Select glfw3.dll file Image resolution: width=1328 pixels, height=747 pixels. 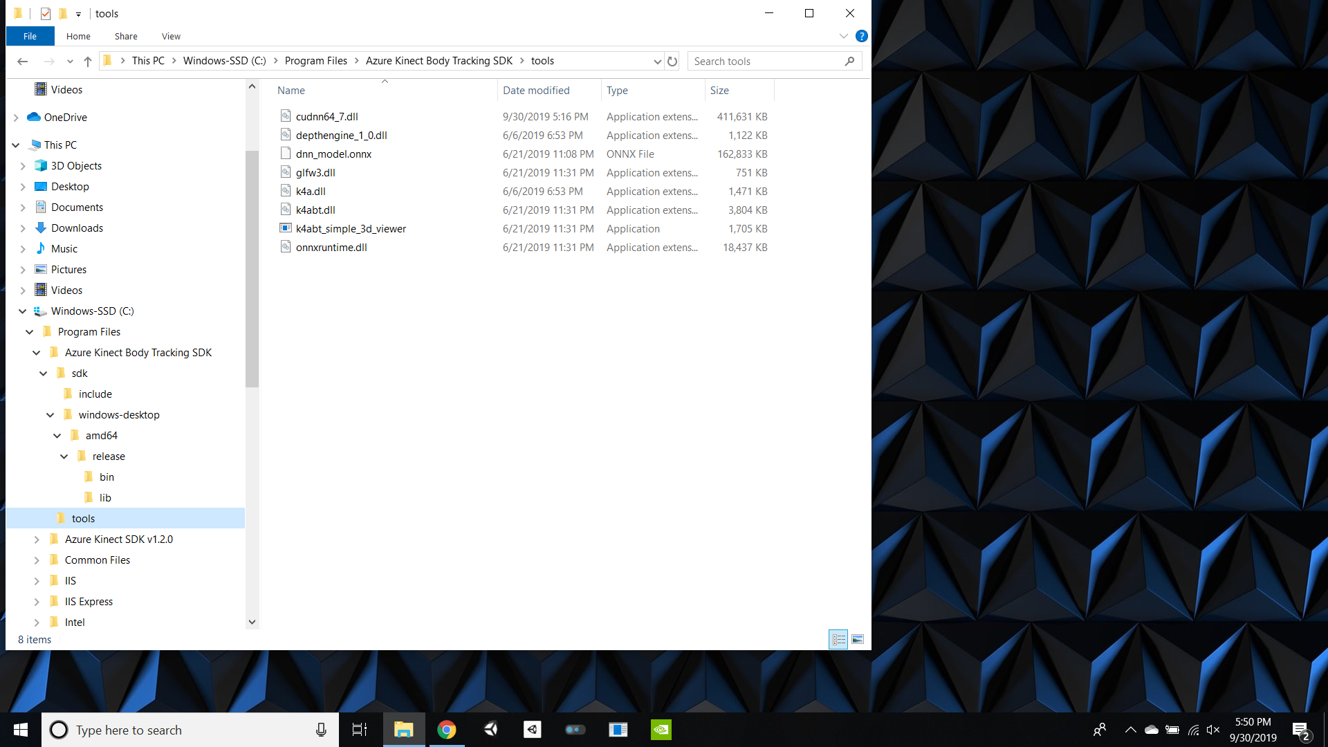point(315,173)
